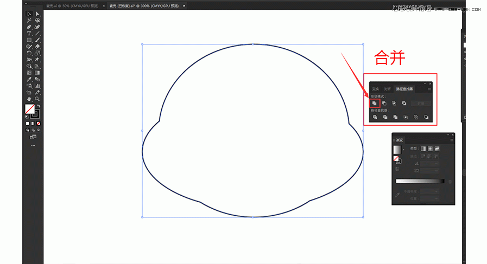The image size is (487, 264).
Task: Click the Unite shape mode in Pathfinder
Action: tap(375, 103)
